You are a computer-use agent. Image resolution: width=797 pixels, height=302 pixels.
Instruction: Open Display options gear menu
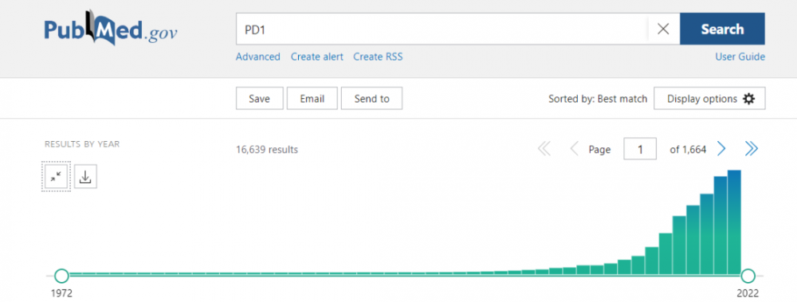[x=709, y=99]
